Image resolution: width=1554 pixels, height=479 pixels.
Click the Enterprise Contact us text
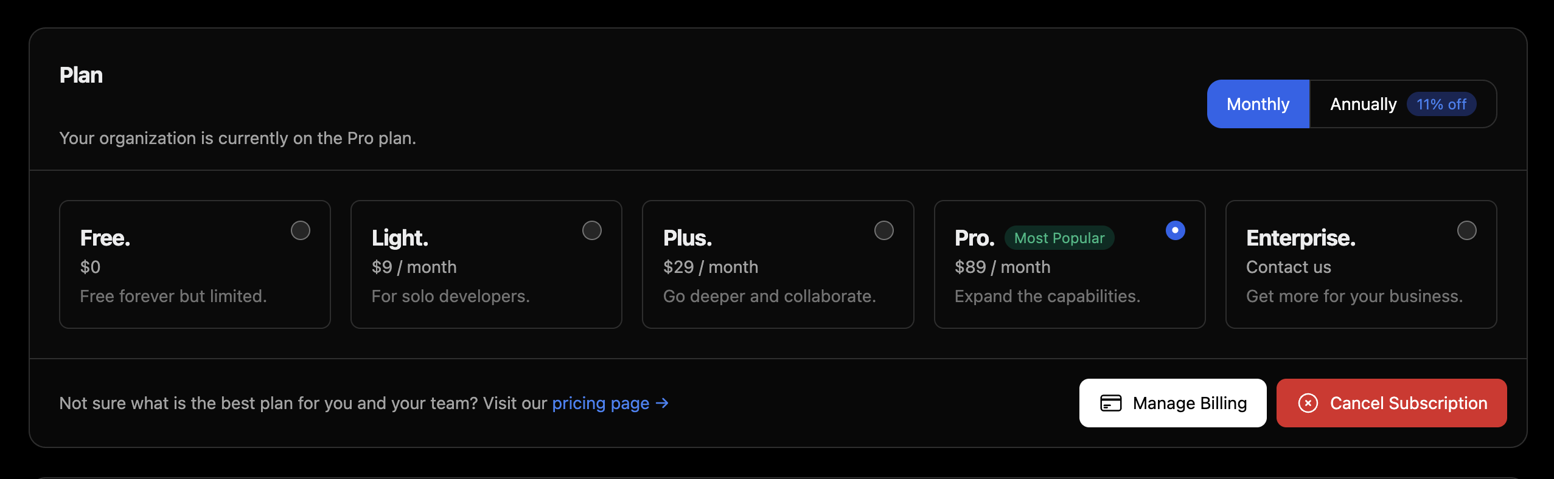coord(1288,267)
